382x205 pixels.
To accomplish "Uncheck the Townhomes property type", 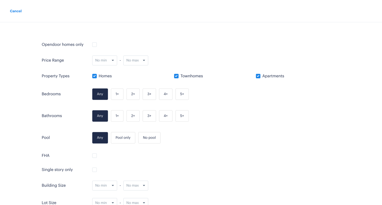I will 176,76.
